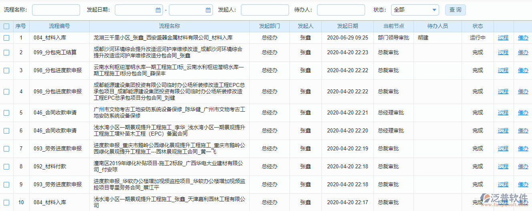Select the 092_材料付款 code cell
Image resolution: width=532 pixels, height=211 pixels.
[x=50, y=167]
